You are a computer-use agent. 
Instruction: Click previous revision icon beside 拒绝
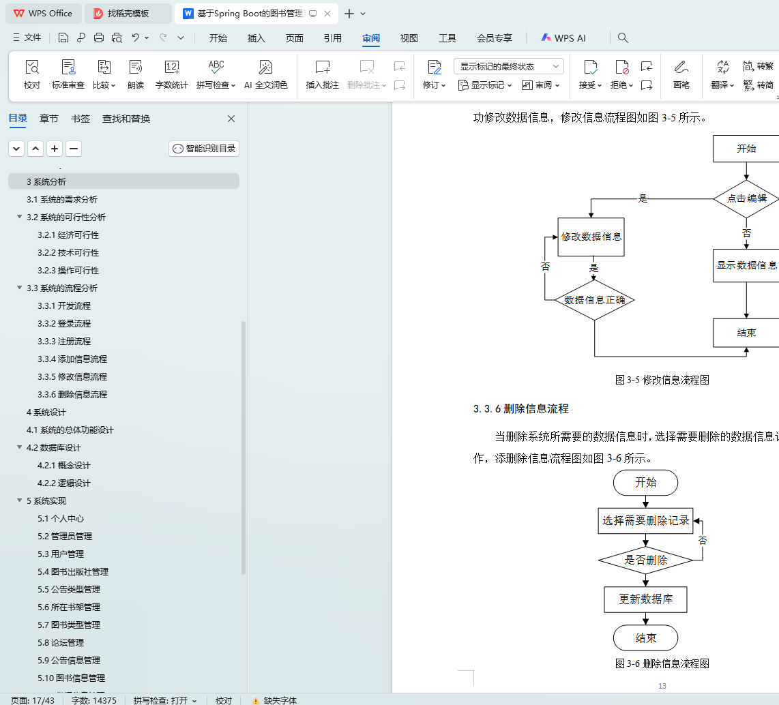click(x=647, y=66)
